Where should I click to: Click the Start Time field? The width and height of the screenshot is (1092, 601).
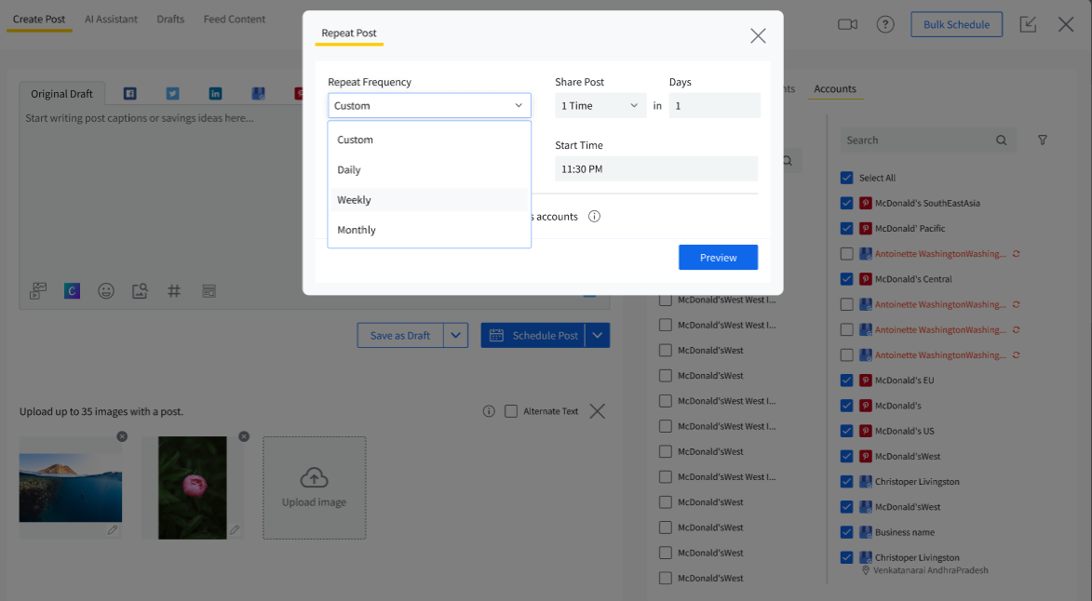click(x=656, y=169)
